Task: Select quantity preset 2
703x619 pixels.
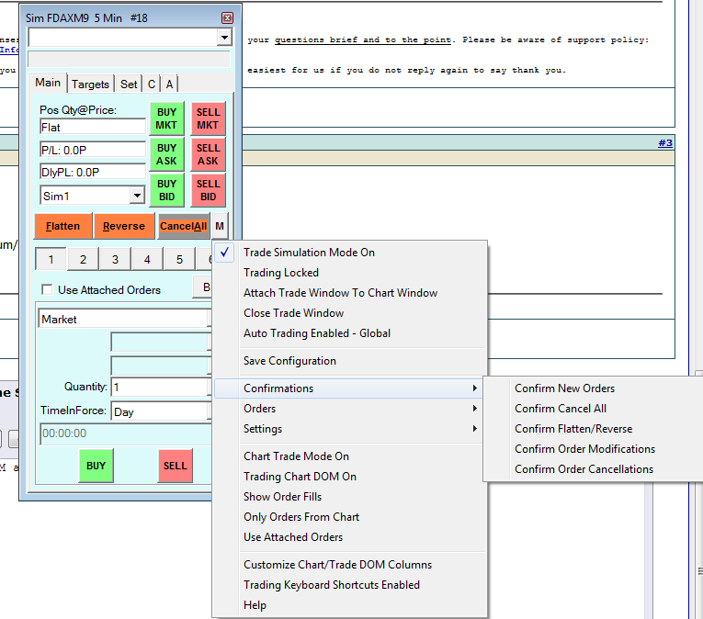Action: 83,260
